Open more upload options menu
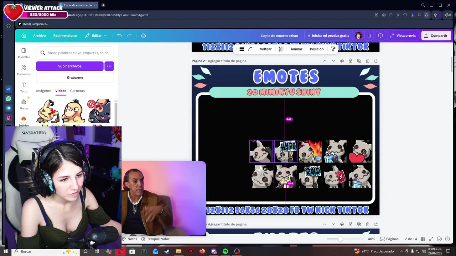The height and width of the screenshot is (256, 456). click(x=109, y=66)
